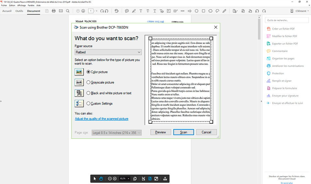
Task: Open the Page size Legal dropdown
Action: (117, 133)
